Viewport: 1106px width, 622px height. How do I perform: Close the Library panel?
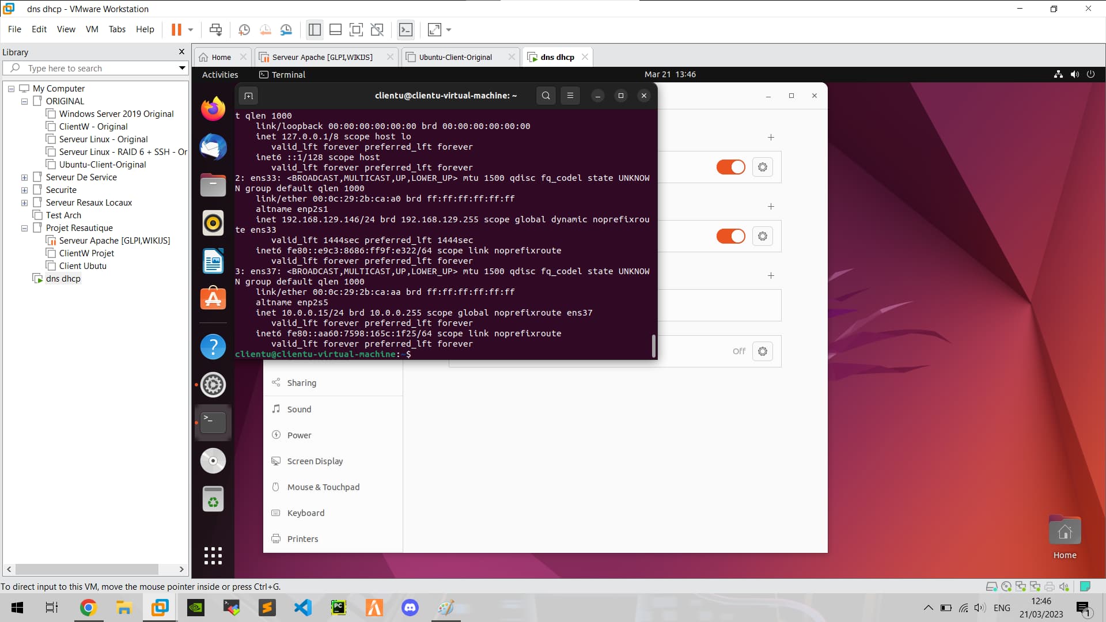point(181,52)
